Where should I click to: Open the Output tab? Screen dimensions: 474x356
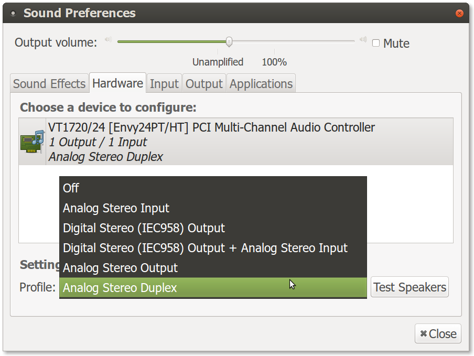coord(204,83)
